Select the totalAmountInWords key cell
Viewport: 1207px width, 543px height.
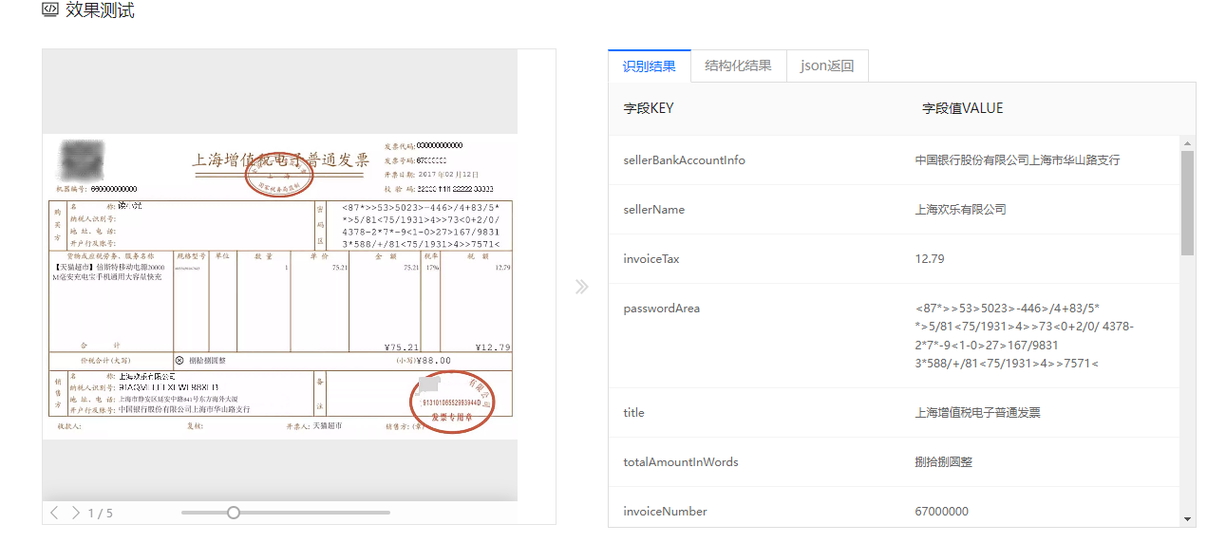tap(681, 462)
